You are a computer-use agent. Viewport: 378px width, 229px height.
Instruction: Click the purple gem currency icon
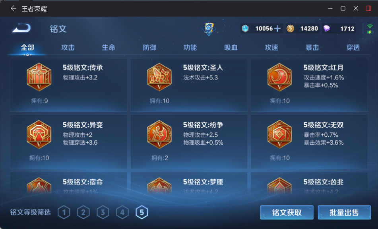(327, 29)
